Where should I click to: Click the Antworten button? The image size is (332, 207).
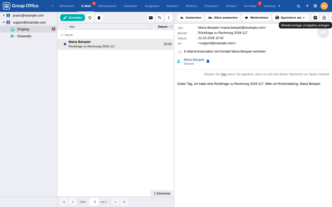click(x=190, y=18)
